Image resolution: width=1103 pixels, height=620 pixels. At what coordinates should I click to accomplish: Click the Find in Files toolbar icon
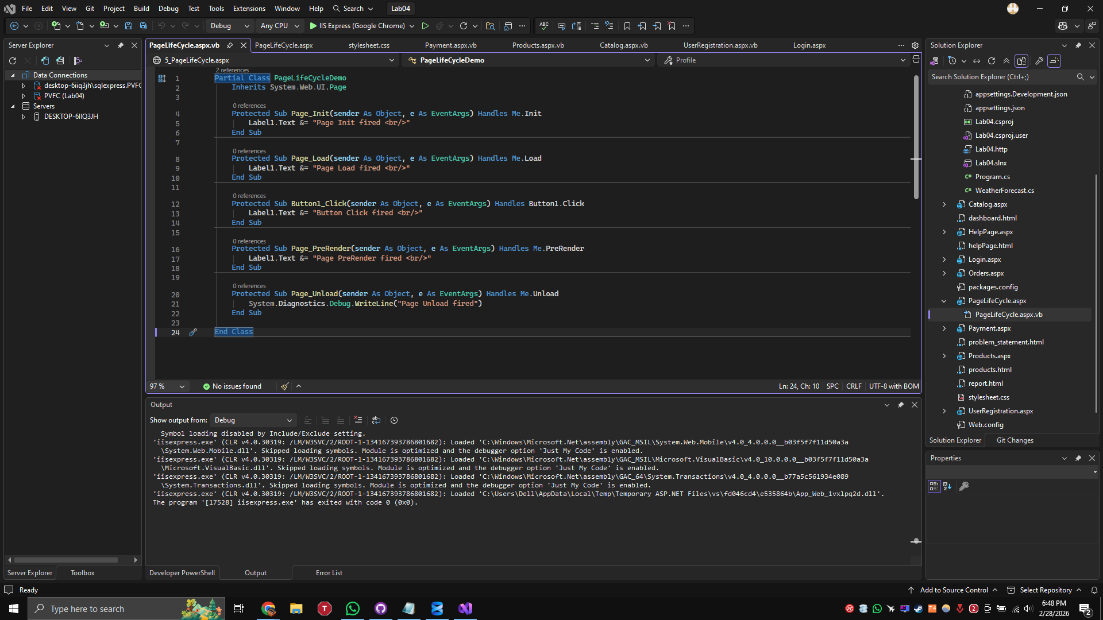[x=491, y=26]
